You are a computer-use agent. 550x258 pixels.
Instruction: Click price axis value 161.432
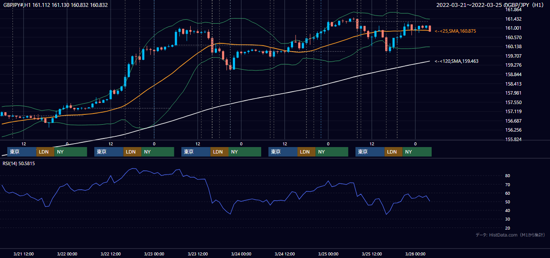[x=513, y=19]
